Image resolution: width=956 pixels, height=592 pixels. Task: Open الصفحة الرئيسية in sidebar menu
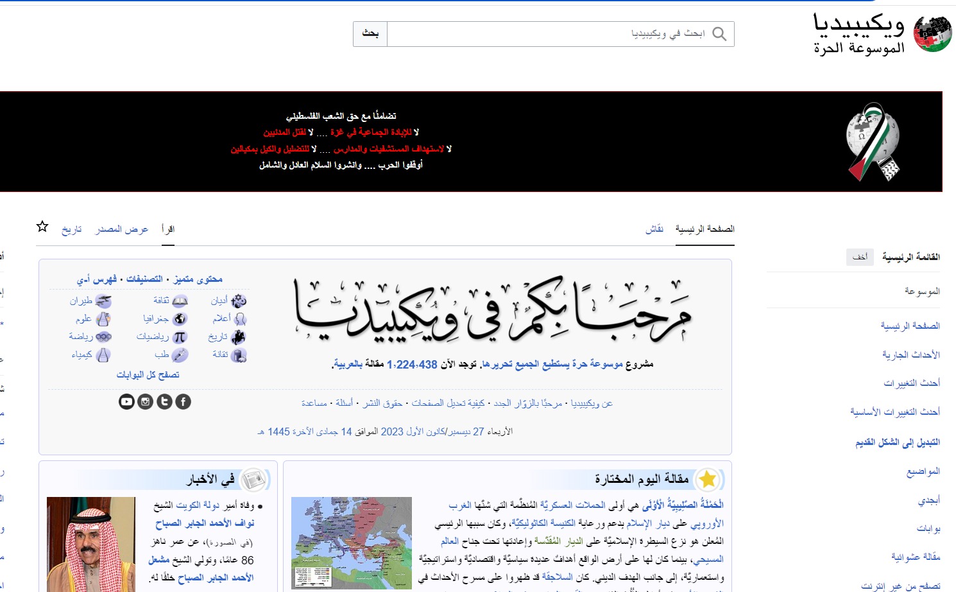910,326
